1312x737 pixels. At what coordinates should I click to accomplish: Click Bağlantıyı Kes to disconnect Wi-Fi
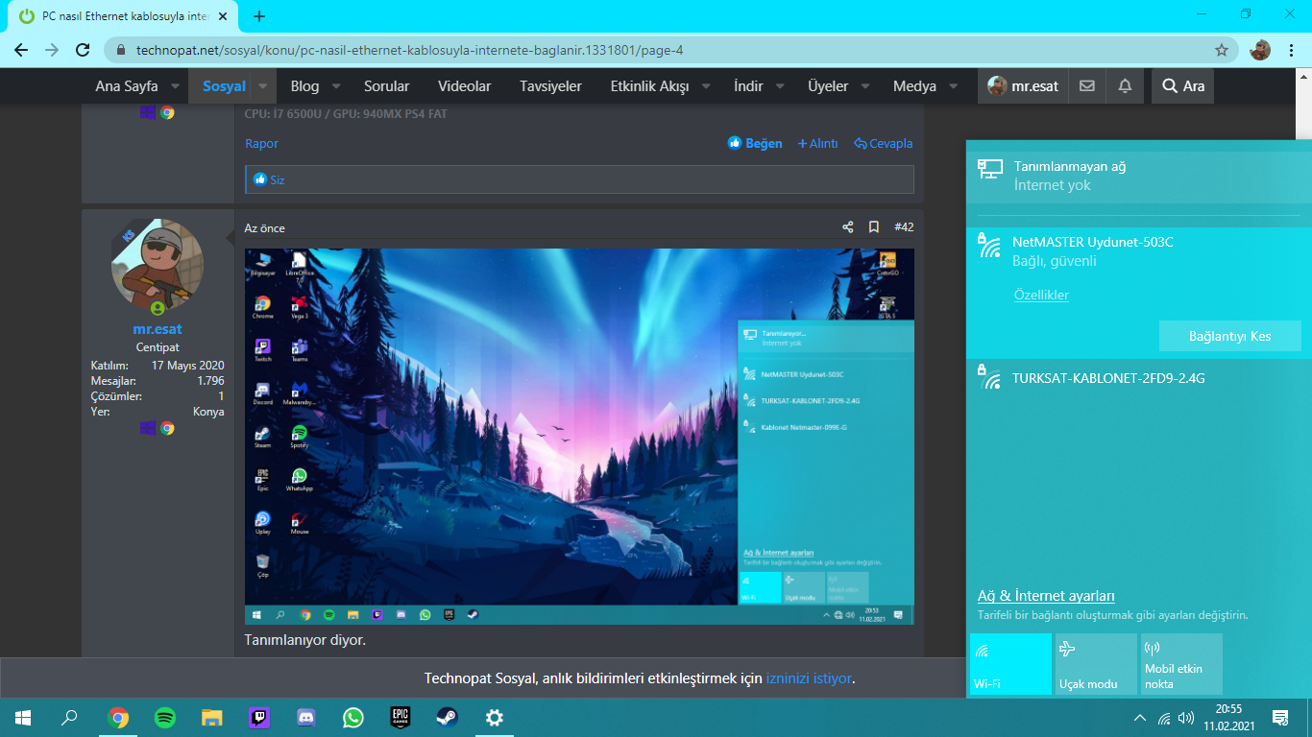[x=1229, y=336]
